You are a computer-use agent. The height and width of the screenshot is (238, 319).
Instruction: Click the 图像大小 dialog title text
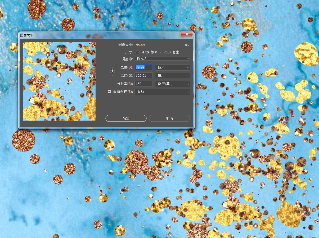[x=26, y=35]
